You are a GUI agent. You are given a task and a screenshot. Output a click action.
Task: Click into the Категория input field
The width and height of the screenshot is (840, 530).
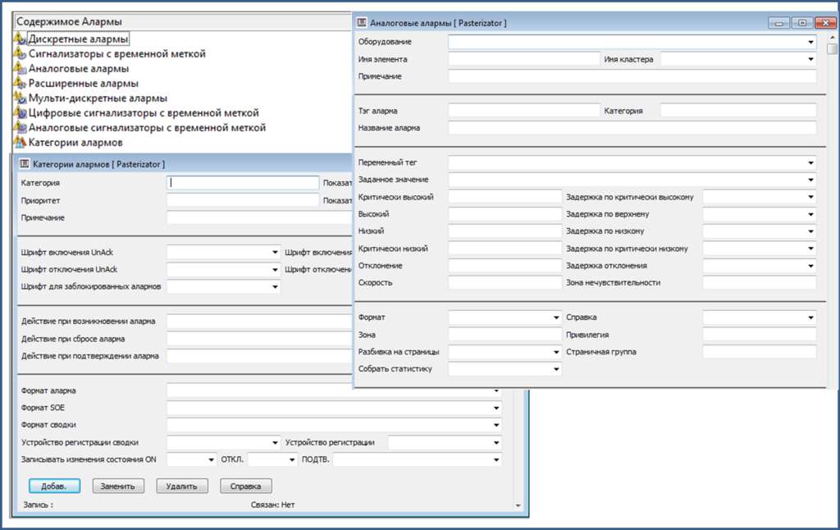click(243, 183)
